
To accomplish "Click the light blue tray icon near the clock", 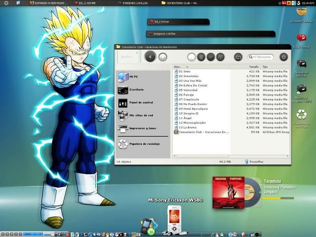I will click(x=294, y=3).
